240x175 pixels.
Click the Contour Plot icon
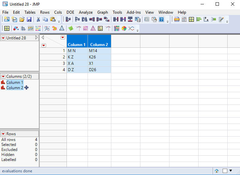pyautogui.click(x=54, y=28)
